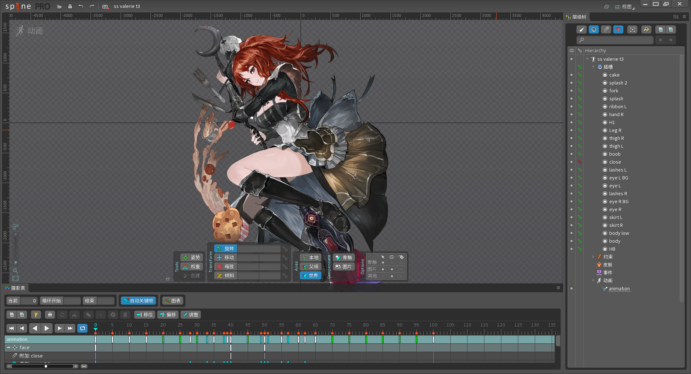
Task: Adjust viewport zoom slider handle
Action: 15,262
